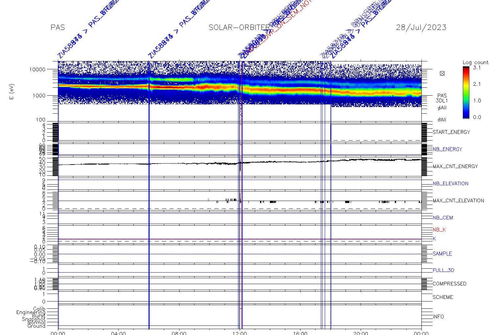497x335 pixels.
Task: Click the E (eV) axis label
Action: tap(12, 92)
